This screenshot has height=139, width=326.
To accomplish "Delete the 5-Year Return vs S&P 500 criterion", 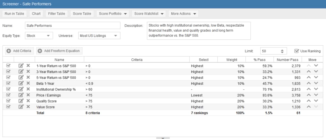I will pyautogui.click(x=28, y=77).
